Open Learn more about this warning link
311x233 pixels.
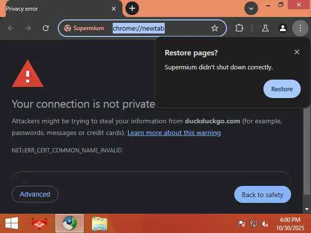point(174,133)
